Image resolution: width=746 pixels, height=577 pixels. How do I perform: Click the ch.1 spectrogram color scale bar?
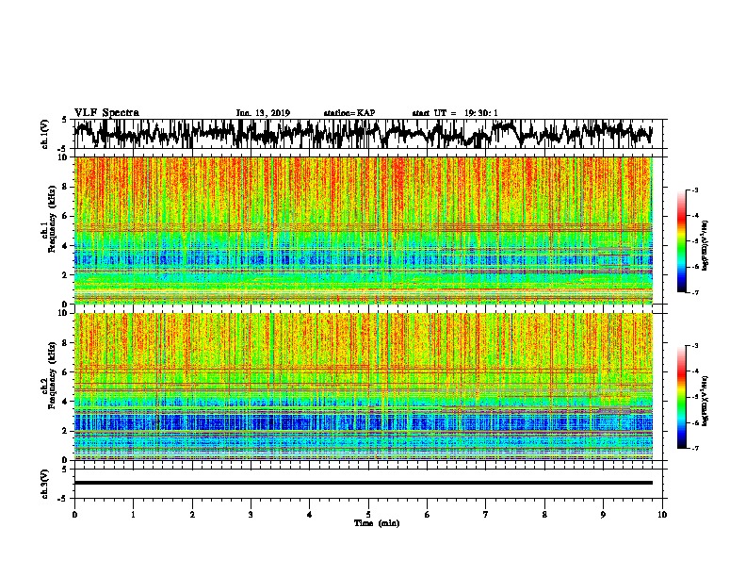681,241
